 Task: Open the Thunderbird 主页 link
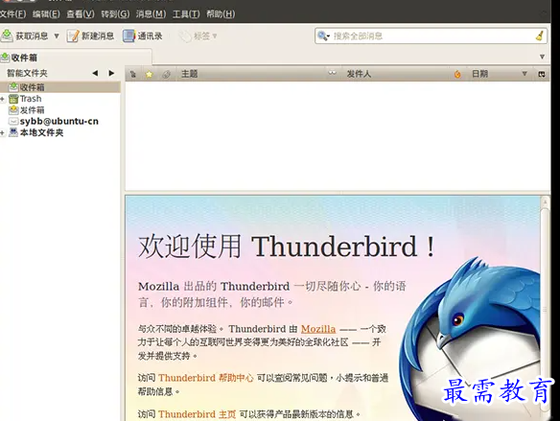click(x=198, y=414)
